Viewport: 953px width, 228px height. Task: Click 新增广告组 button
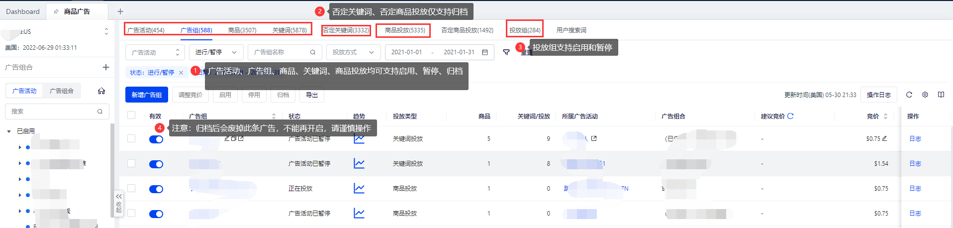coord(147,95)
